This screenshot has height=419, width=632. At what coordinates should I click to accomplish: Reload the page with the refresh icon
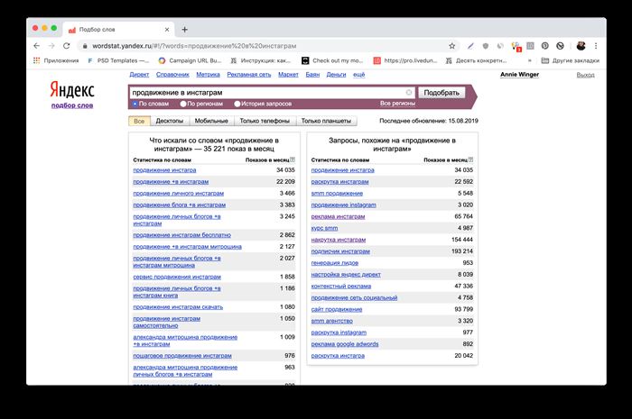tap(67, 46)
